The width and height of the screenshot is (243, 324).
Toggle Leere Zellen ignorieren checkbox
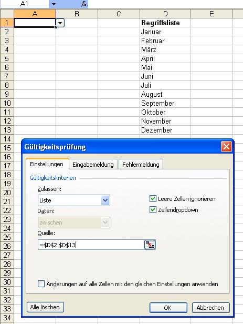153,199
